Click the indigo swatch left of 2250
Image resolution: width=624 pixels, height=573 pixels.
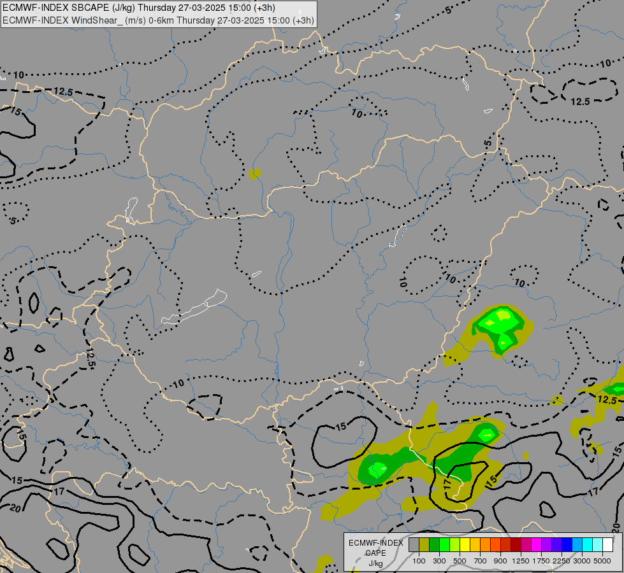pos(556,544)
